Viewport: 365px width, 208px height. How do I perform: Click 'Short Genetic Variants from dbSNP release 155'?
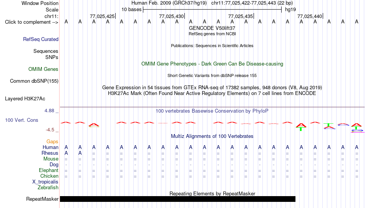tap(212, 76)
